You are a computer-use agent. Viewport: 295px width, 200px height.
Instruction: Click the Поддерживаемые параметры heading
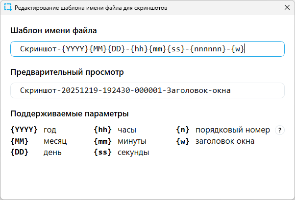click(70, 114)
